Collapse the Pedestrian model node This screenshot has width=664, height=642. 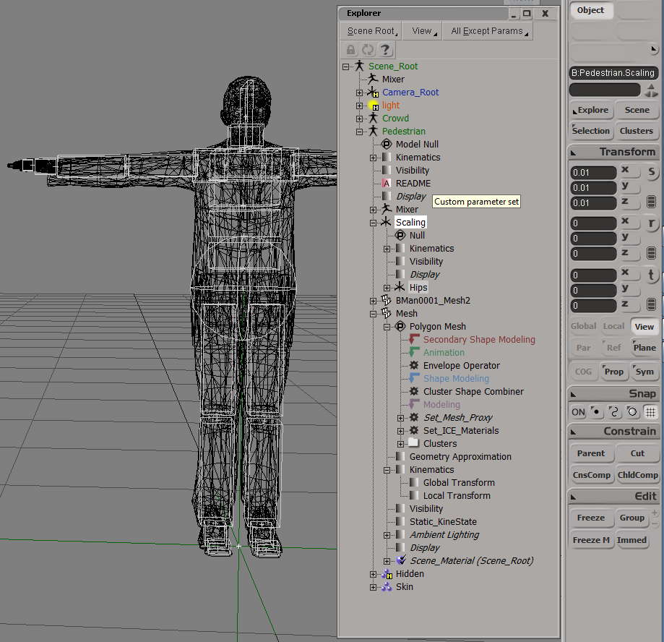359,132
